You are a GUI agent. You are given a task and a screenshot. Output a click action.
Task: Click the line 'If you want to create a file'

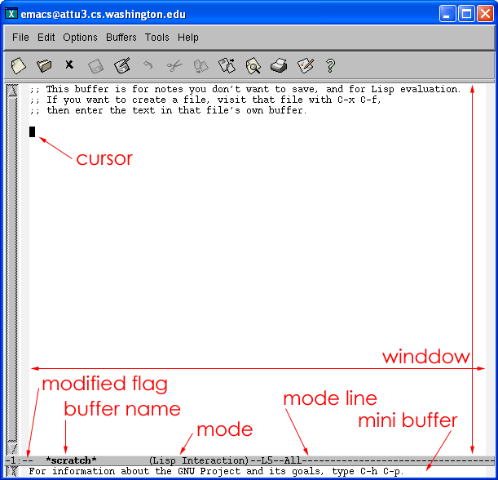point(205,100)
